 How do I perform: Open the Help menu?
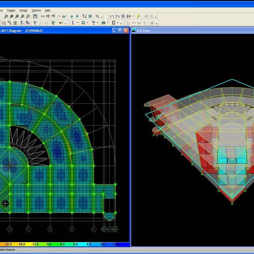47,10
